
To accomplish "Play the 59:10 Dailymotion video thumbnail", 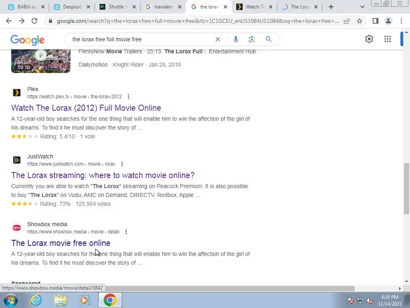I will click(41, 61).
